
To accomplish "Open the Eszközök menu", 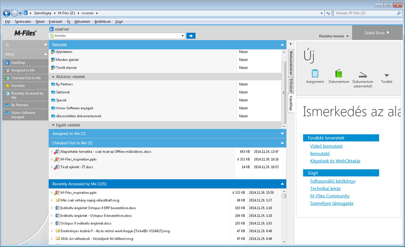I will click(x=56, y=22).
